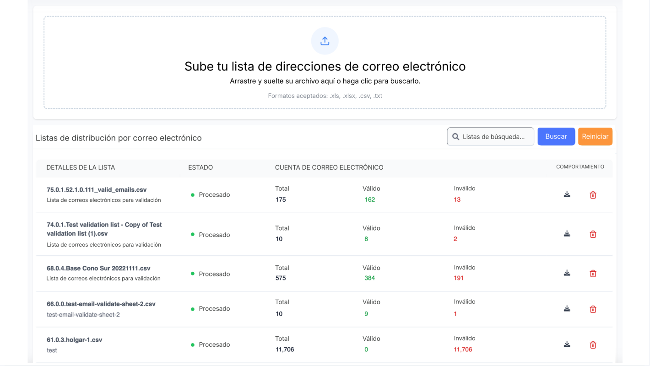Download the Base Cono Sur 20221111.csv list
Screen dimensions: 650x366
point(567,273)
